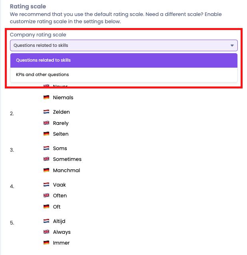Click the Dutch flag beside Vaak
This screenshot has width=247, height=255.
[x=46, y=185]
